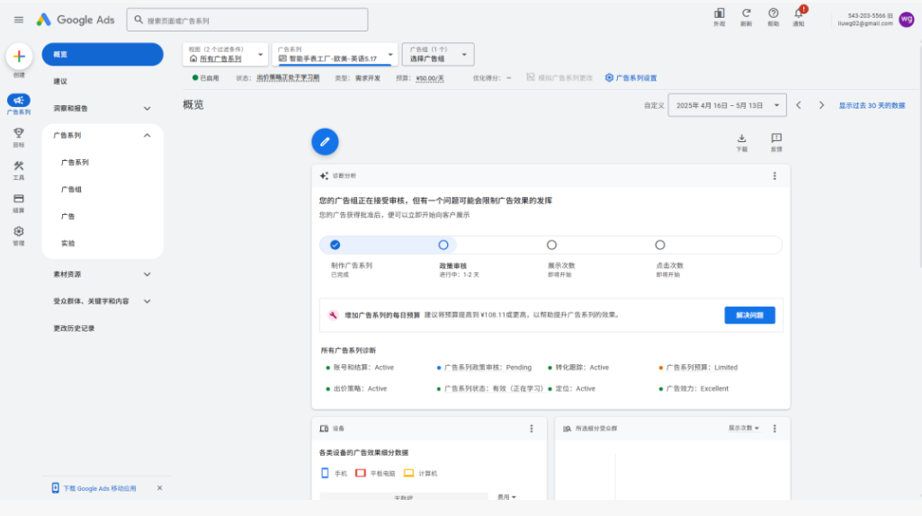Select the Overview menu item
This screenshot has height=516, width=922.
(x=103, y=54)
